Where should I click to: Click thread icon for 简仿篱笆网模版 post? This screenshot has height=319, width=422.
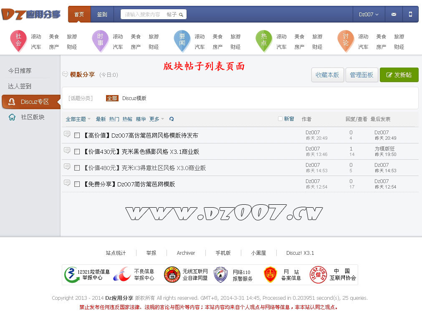67,183
